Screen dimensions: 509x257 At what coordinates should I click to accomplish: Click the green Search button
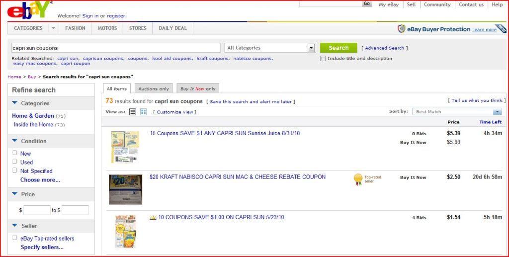[x=339, y=48]
